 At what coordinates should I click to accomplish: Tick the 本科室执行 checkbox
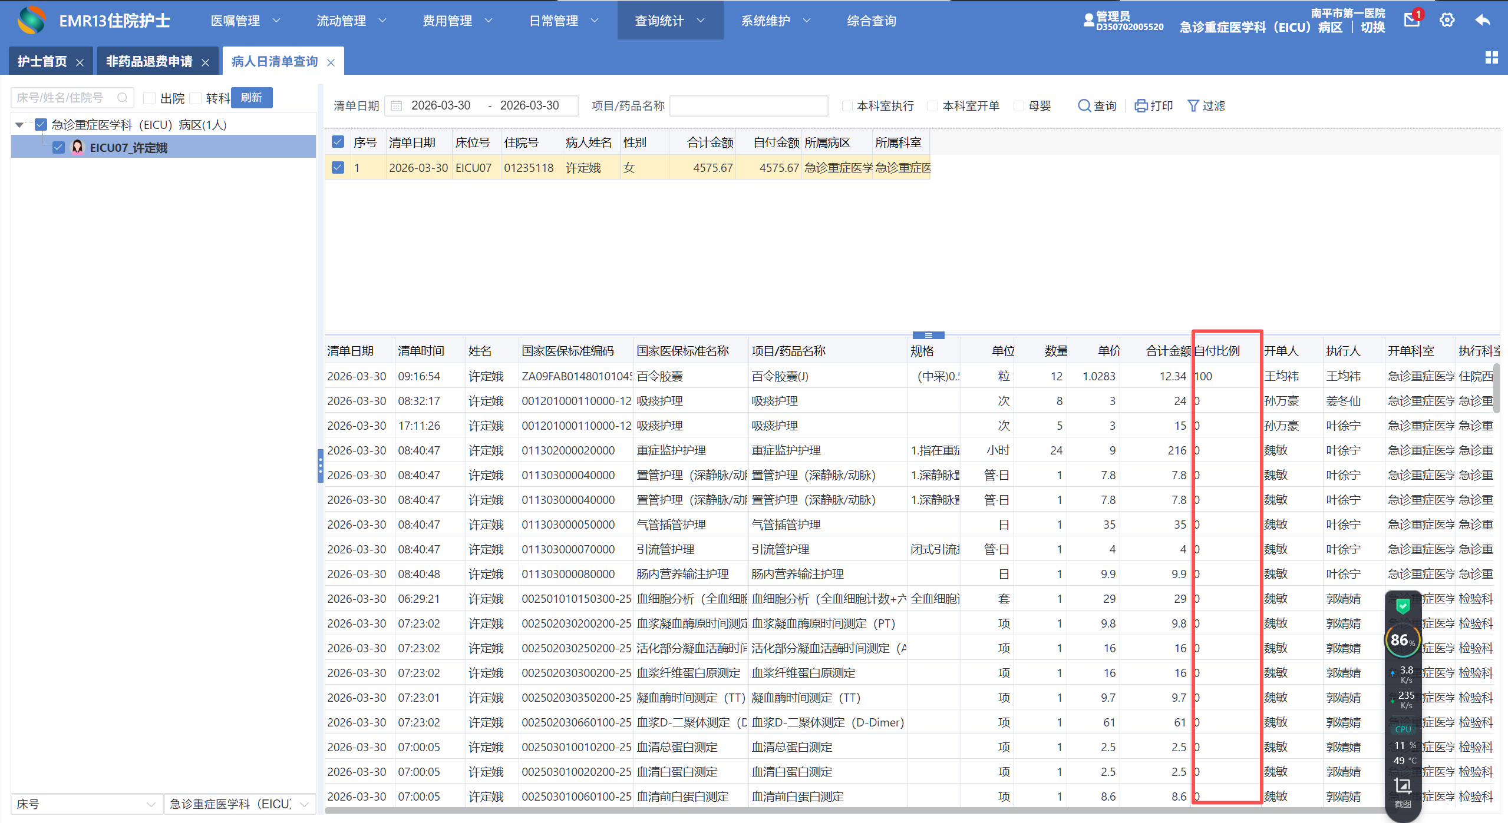847,106
